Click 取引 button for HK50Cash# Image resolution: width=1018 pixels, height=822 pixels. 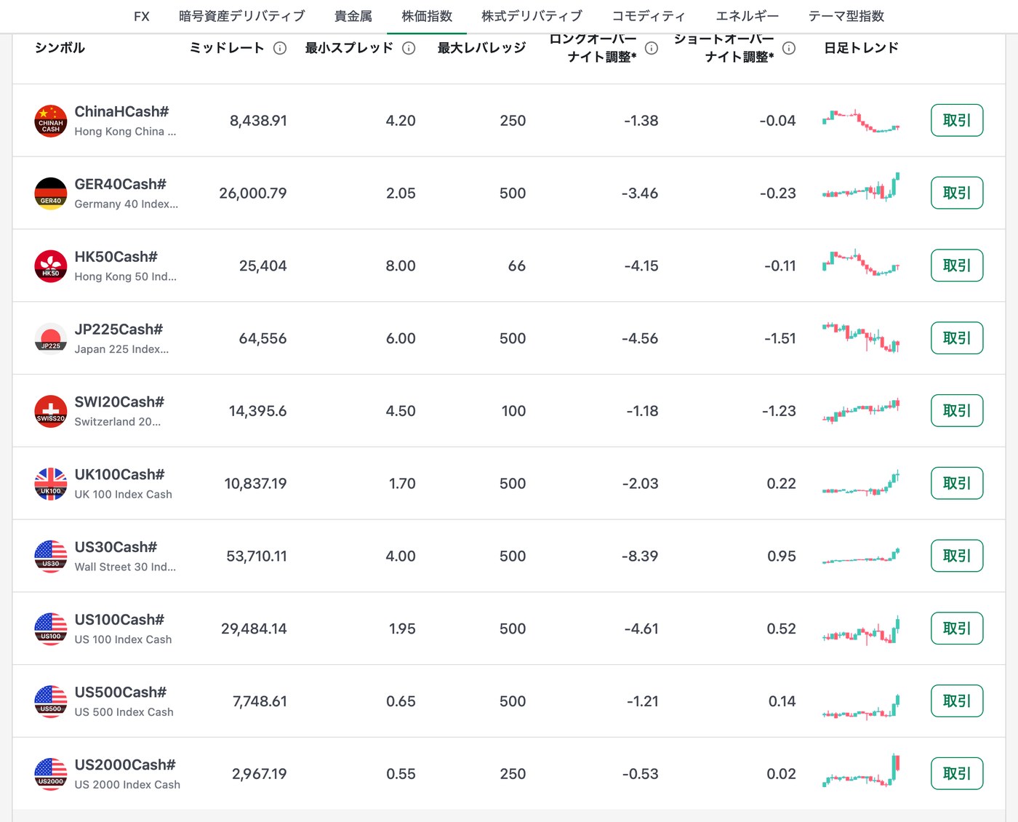957,266
